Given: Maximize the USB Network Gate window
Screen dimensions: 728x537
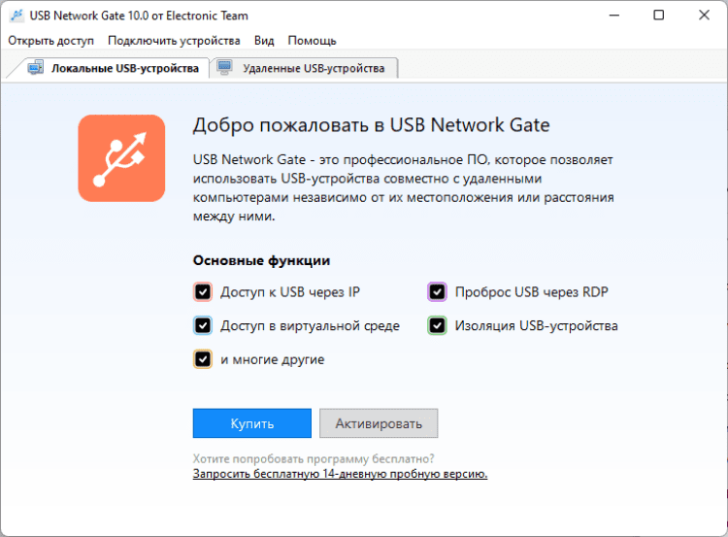Looking at the screenshot, I should click(659, 16).
